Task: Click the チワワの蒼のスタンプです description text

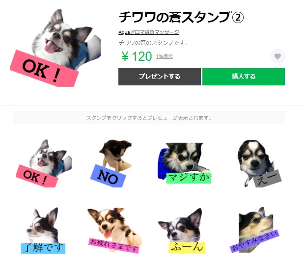Action: [153, 43]
